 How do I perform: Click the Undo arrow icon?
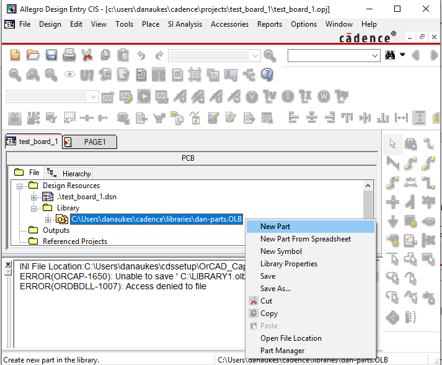coord(141,55)
